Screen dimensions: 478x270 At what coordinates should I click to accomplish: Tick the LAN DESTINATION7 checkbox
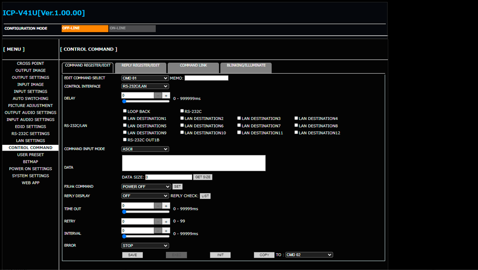[x=239, y=126]
